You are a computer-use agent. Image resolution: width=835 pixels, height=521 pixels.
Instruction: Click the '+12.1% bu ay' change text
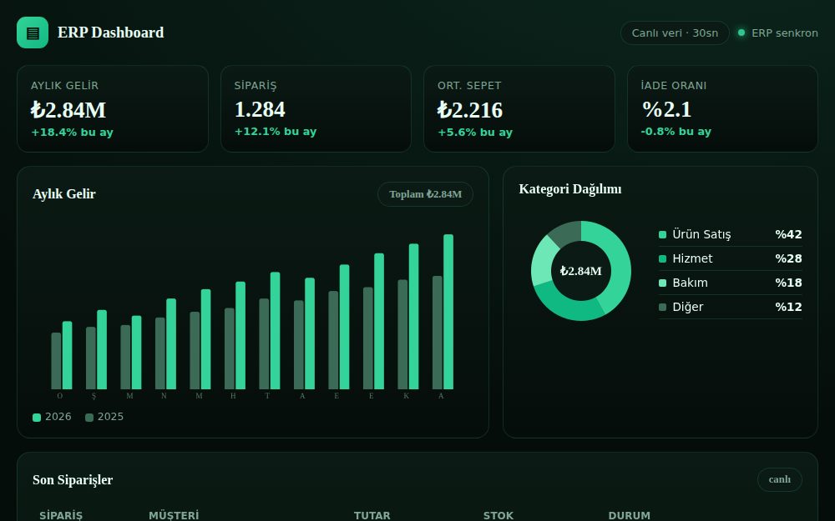pos(276,132)
